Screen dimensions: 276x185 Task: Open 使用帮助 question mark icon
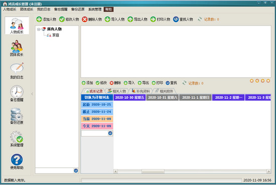[x=17, y=161]
